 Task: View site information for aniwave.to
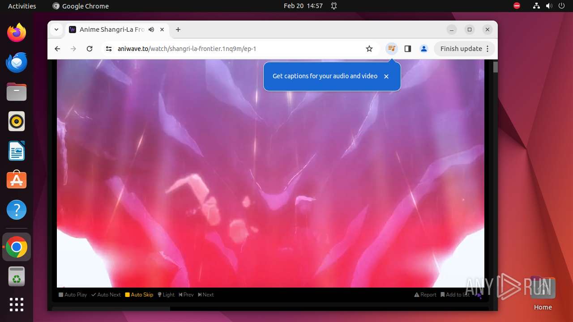click(x=109, y=49)
